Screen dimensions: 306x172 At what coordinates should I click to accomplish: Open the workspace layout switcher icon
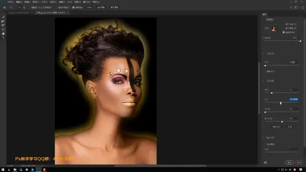point(296,7)
